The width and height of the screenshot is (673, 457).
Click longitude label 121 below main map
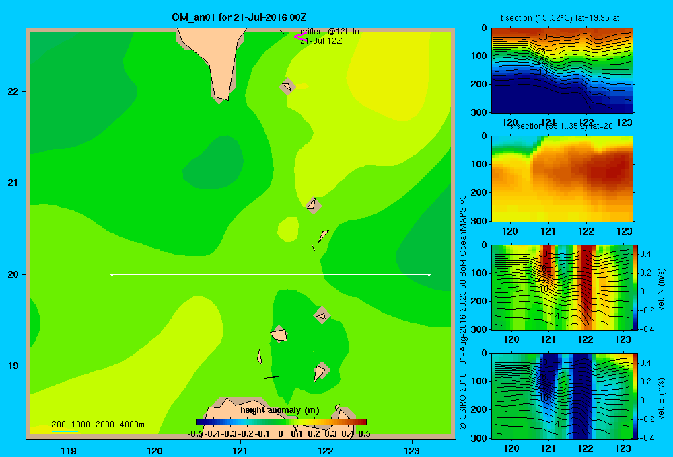coord(240,450)
